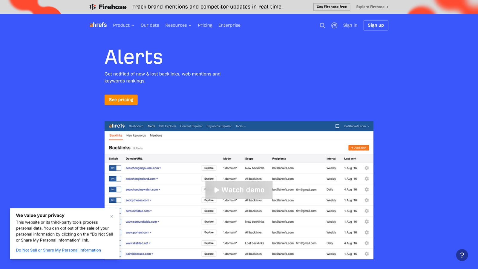This screenshot has width=478, height=269.
Task: Expand the Product menu in the navigation
Action: (123, 25)
